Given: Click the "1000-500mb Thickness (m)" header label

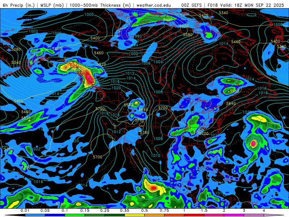Looking at the screenshot, I should pyautogui.click(x=100, y=5).
